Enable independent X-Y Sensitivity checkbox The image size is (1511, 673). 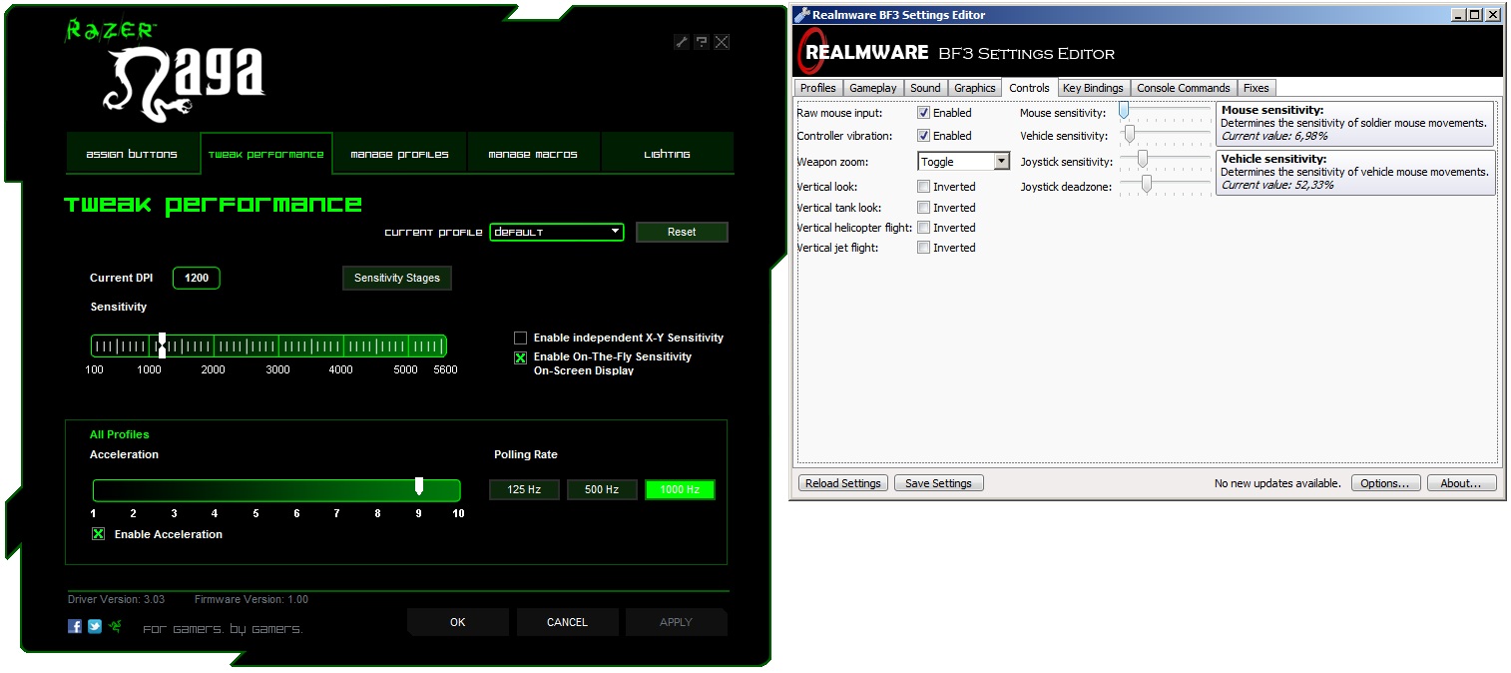(520, 338)
